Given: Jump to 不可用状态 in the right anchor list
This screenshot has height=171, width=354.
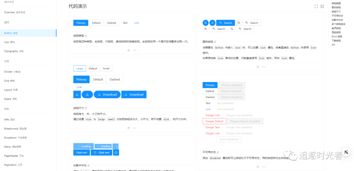Looking at the screenshot, I should pyautogui.click(x=337, y=16).
